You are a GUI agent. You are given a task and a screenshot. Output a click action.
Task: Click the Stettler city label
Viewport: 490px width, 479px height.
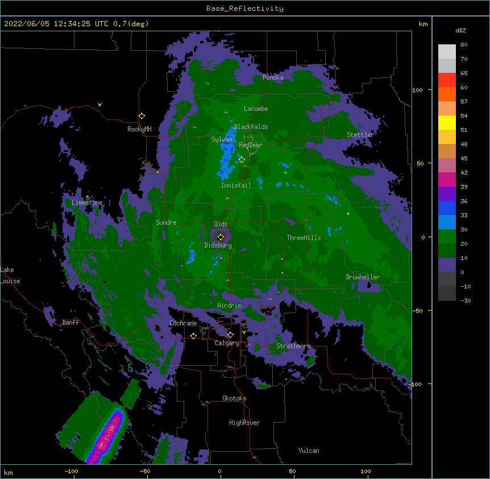tap(360, 135)
